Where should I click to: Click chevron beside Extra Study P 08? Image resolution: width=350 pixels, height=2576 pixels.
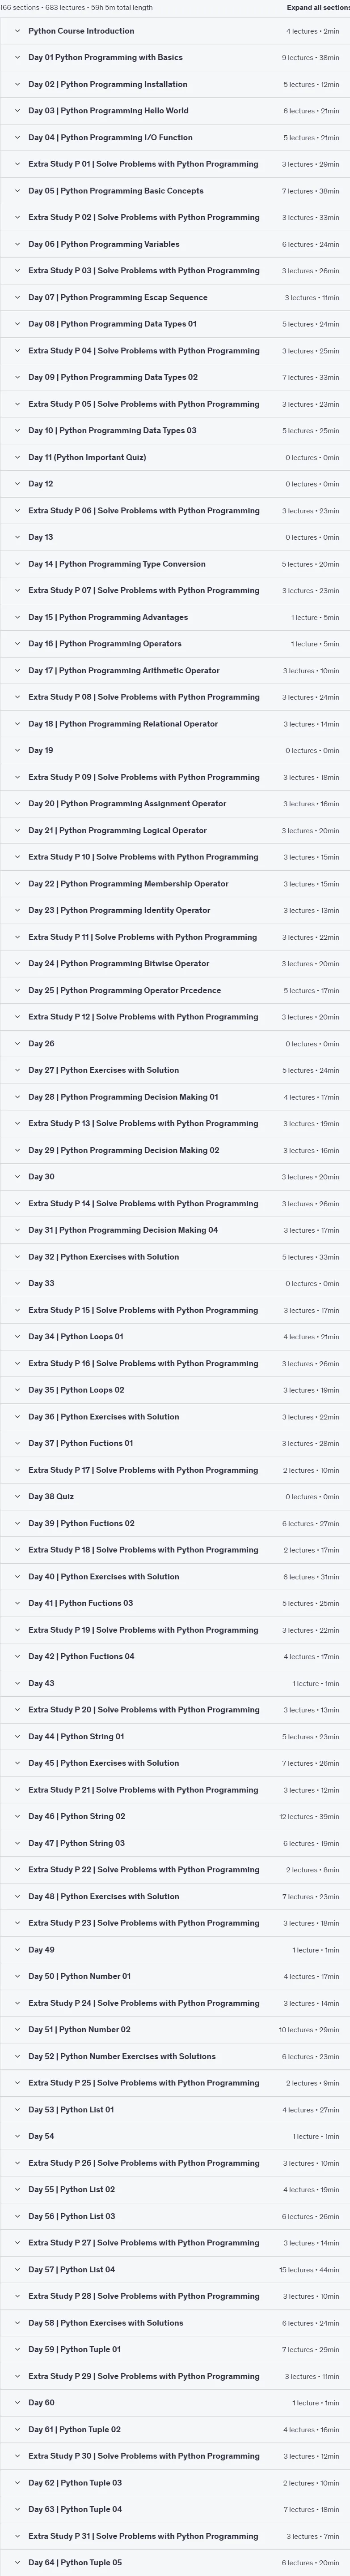pos(17,697)
